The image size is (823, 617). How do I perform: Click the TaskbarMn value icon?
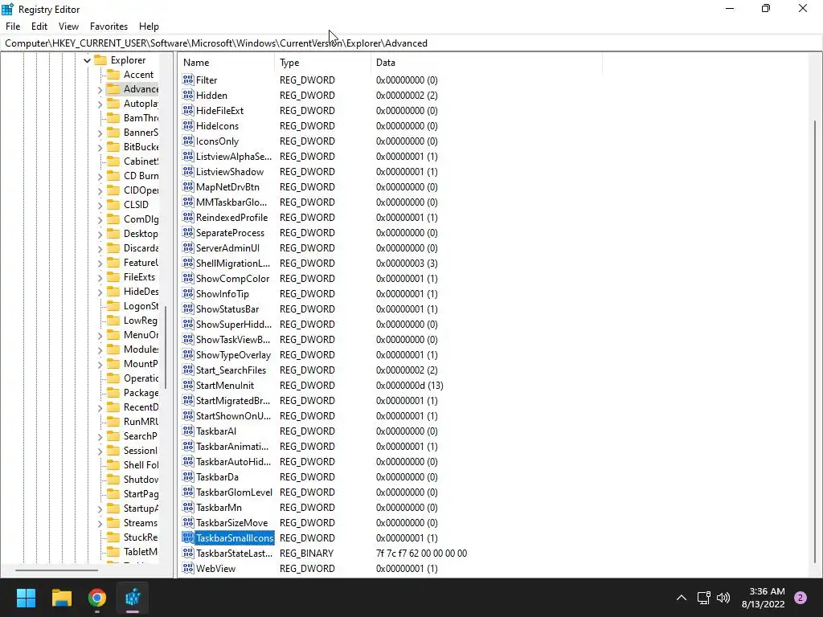click(188, 508)
